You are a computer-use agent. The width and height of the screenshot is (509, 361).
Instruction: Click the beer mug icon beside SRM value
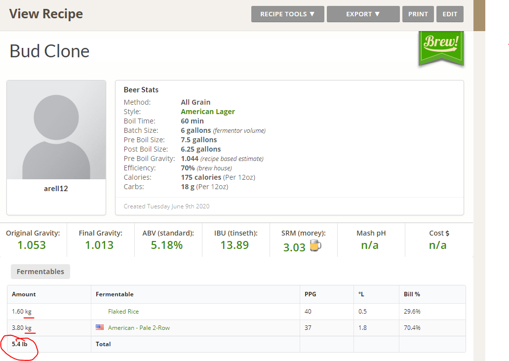pyautogui.click(x=315, y=246)
